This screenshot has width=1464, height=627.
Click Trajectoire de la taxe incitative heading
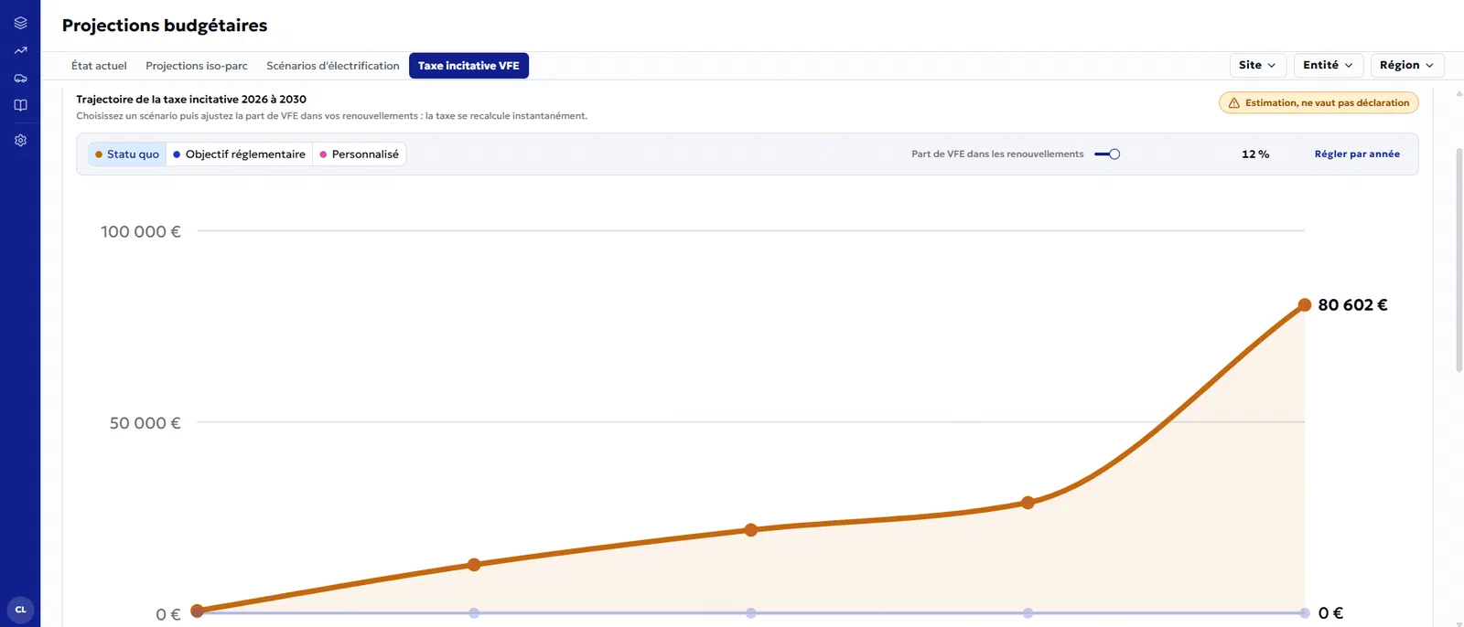191,100
